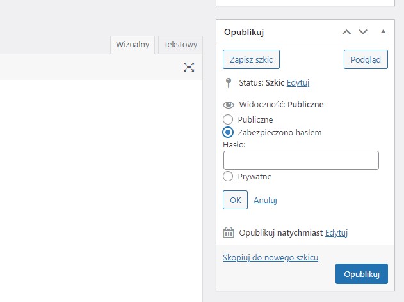Move Opublikuj panel down with arrow
Screen dimensions: 404x302
click(x=363, y=32)
